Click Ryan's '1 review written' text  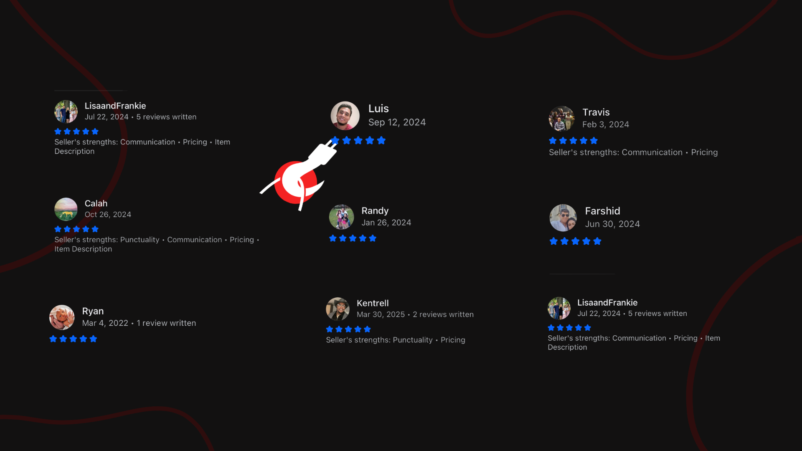[166, 323]
